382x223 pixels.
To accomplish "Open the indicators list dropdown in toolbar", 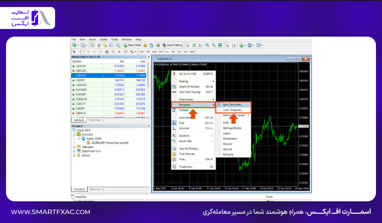I will (x=242, y=45).
